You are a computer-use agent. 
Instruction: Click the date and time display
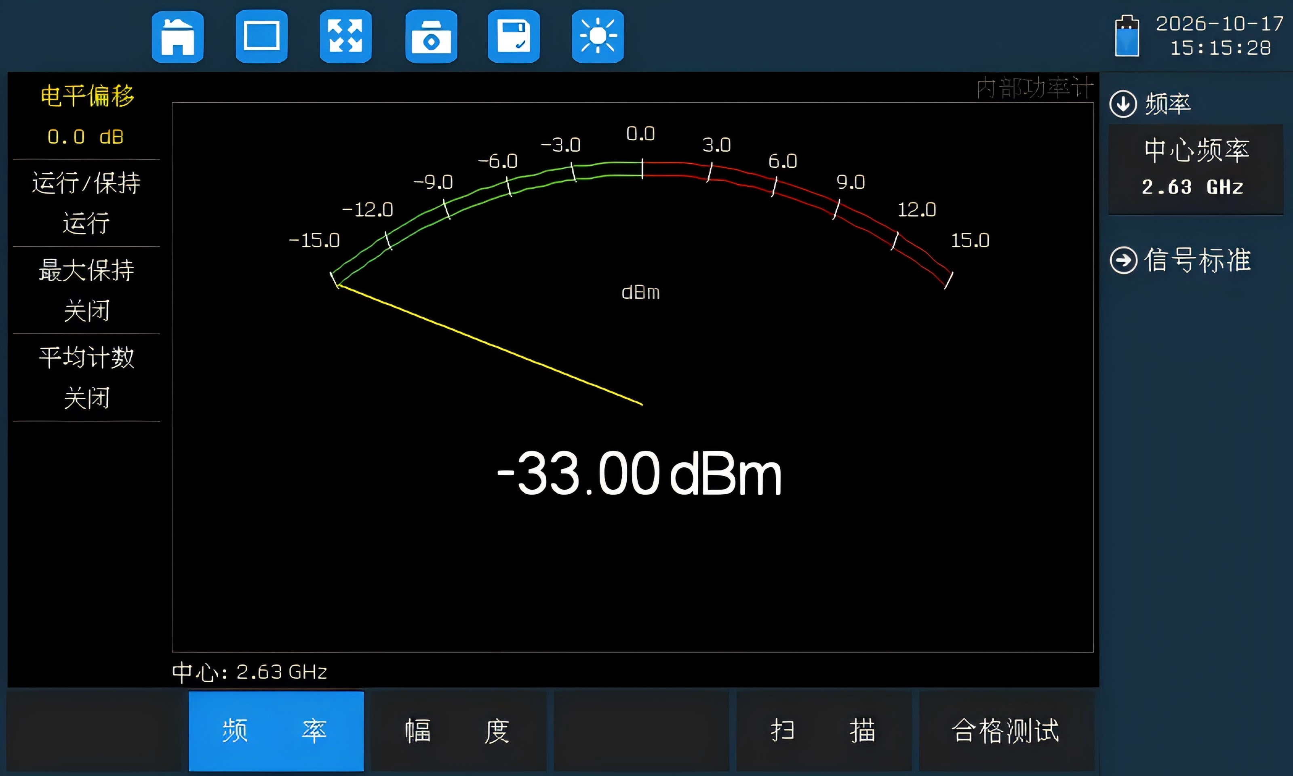click(1220, 36)
